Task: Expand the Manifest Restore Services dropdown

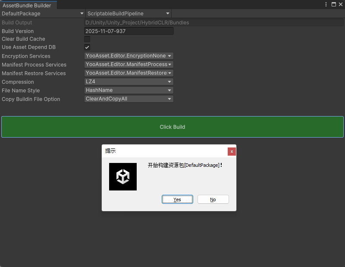Action: point(129,73)
